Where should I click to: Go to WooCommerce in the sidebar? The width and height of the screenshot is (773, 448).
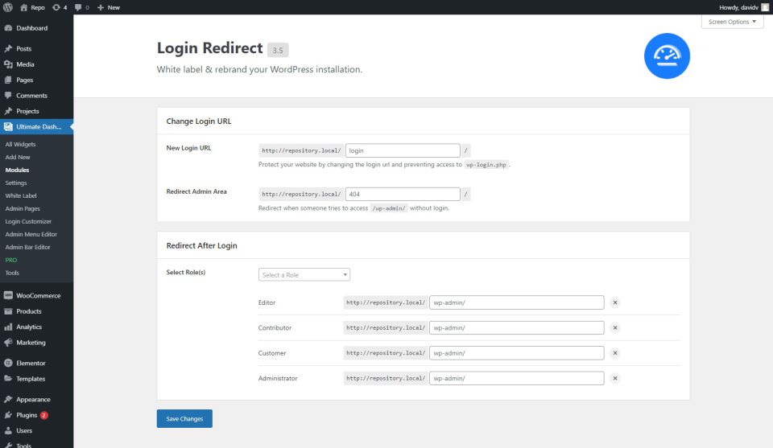(x=38, y=295)
